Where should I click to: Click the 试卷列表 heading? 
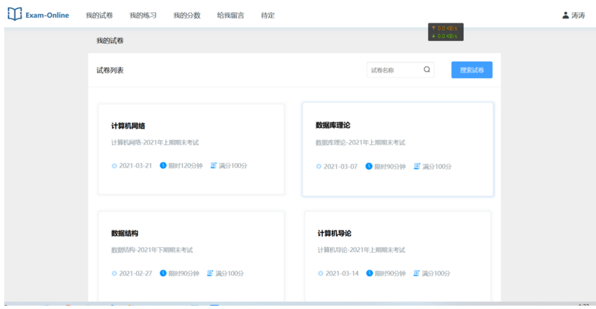(x=110, y=71)
